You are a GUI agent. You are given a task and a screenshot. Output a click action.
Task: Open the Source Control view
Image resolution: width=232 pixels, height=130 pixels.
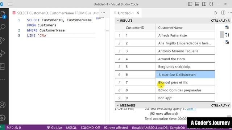pos(3,40)
